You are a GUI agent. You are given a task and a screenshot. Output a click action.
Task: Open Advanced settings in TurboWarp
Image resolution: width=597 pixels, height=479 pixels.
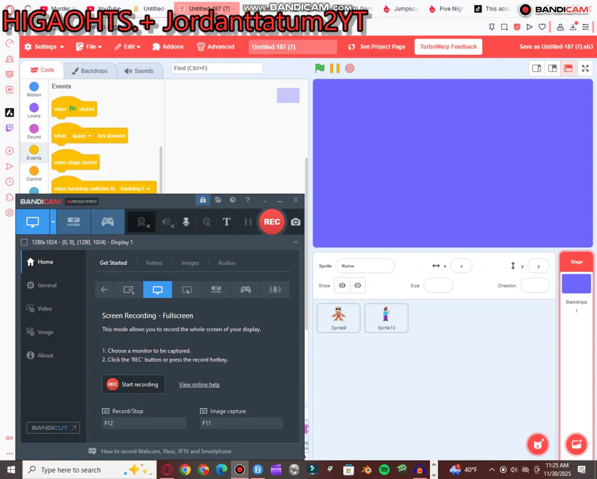[x=216, y=47]
